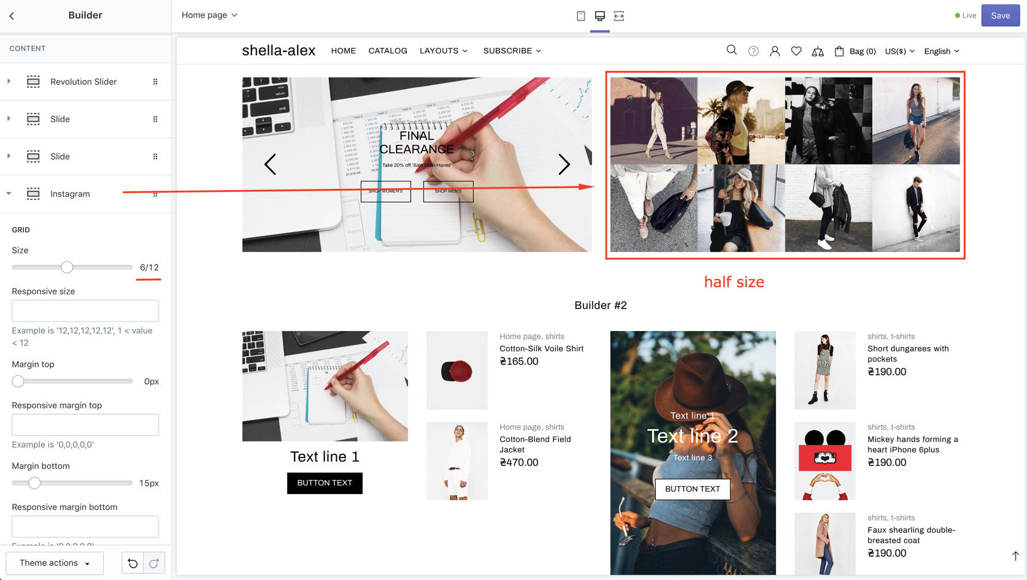Click the grid Size slider handle
The height and width of the screenshot is (580, 1027).
[67, 267]
